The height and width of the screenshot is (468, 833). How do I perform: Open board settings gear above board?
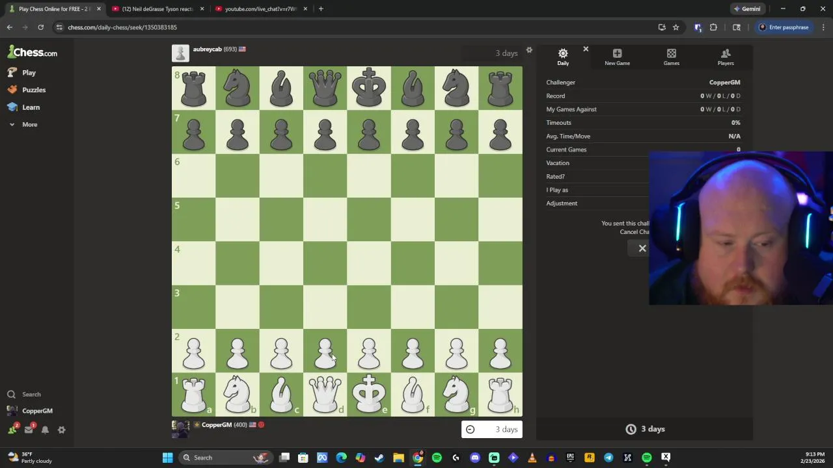[529, 50]
